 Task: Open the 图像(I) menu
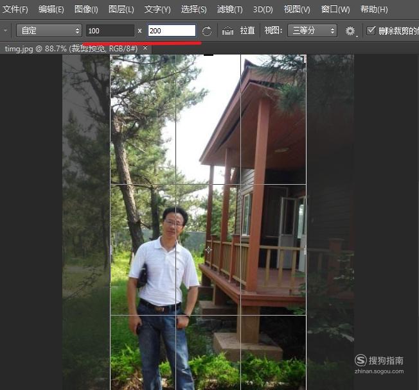[86, 10]
